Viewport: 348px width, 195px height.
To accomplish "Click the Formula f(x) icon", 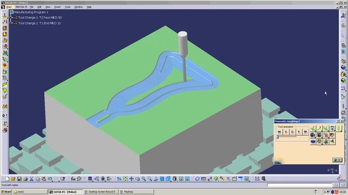I will pos(73,179).
